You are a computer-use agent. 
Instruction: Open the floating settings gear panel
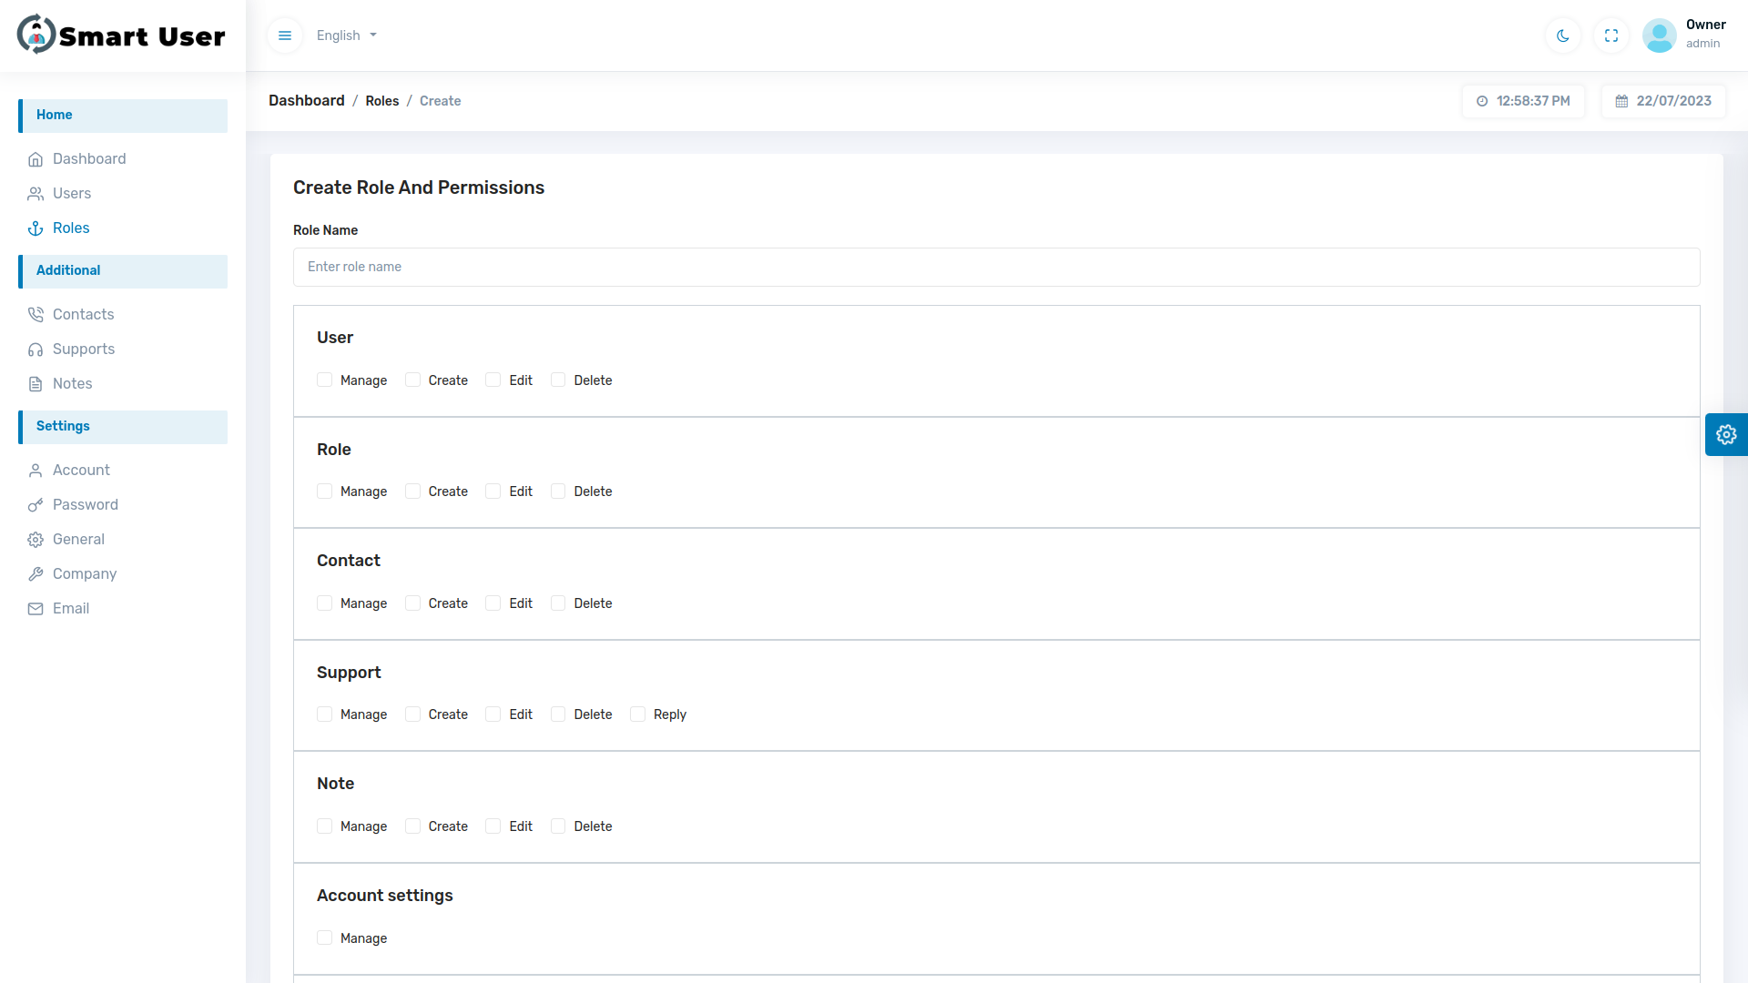(1726, 435)
